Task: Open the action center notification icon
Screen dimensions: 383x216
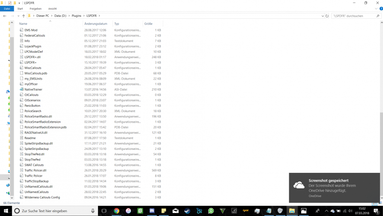Action: (x=376, y=211)
